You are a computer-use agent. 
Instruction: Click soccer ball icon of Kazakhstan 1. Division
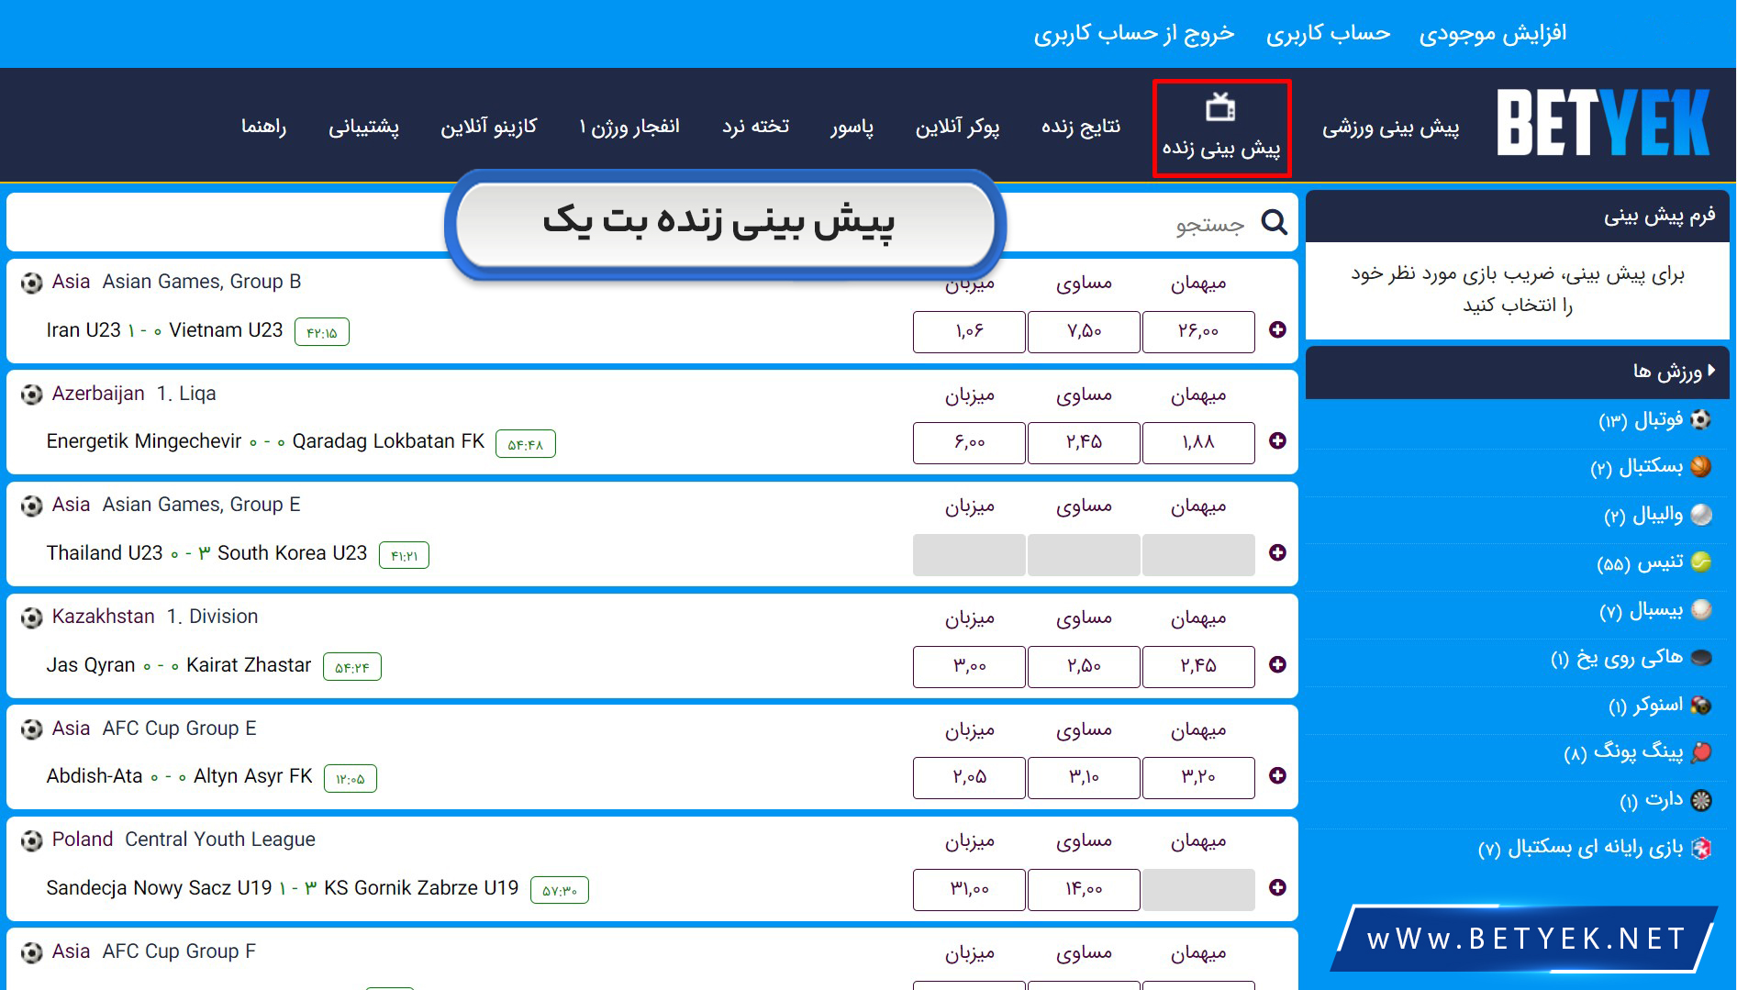[x=32, y=617]
